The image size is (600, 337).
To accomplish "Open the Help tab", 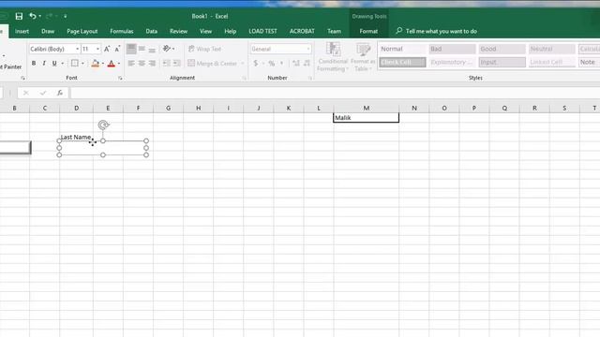I will click(x=230, y=31).
